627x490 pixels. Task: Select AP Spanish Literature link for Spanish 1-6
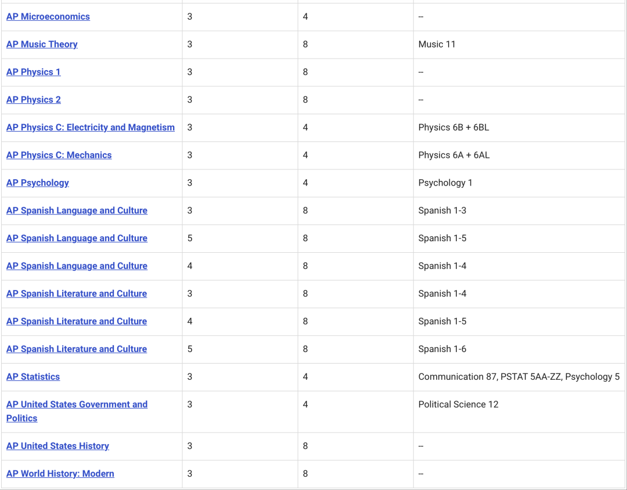point(77,349)
